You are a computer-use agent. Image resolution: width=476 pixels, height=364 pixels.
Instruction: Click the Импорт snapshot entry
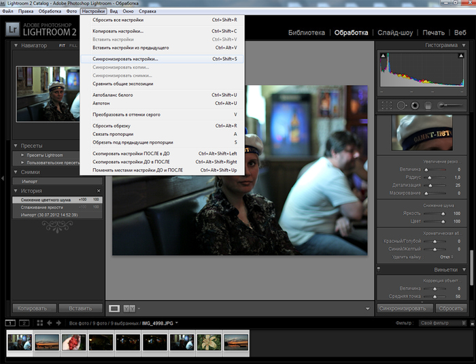point(57,182)
